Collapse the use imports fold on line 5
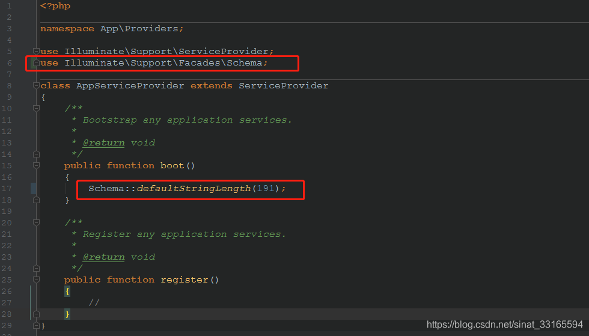 coord(37,51)
